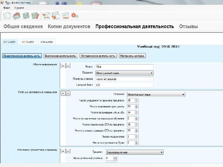This screenshot has height=167, width=223.
Task: Add an entry with plus in Общая информация
Action: point(63,66)
